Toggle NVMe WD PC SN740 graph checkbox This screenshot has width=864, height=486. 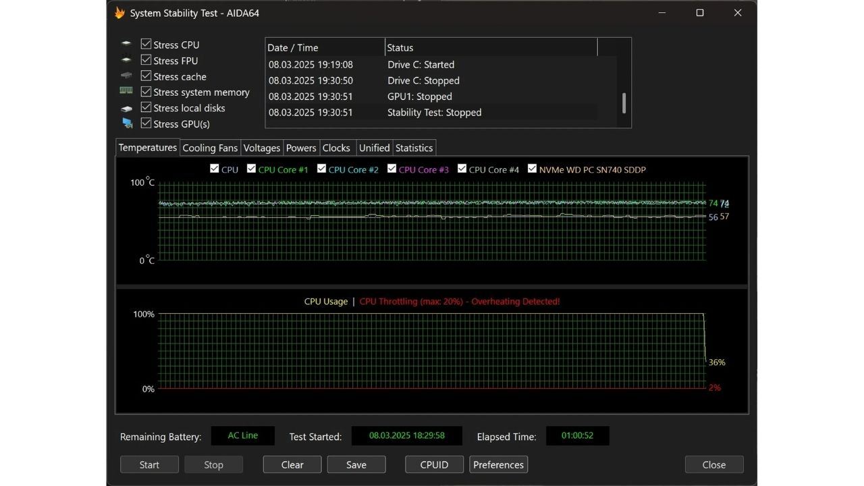[532, 169]
